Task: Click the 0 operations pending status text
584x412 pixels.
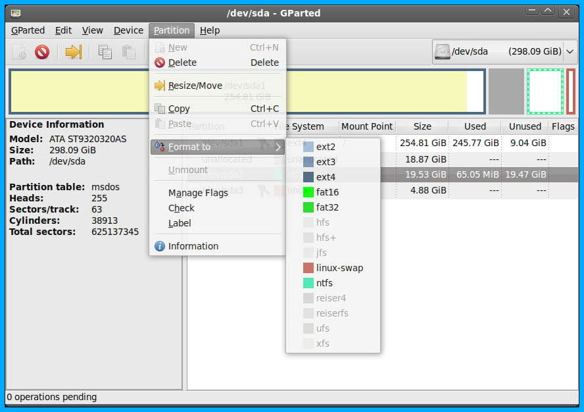Action: pyautogui.click(x=52, y=397)
